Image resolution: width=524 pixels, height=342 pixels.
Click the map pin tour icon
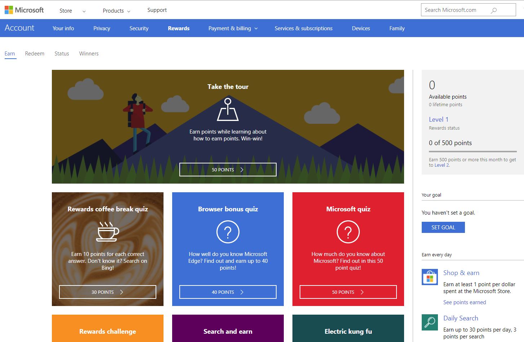(x=228, y=109)
